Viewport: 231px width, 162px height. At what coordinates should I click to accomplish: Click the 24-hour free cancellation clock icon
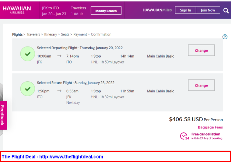184,136
